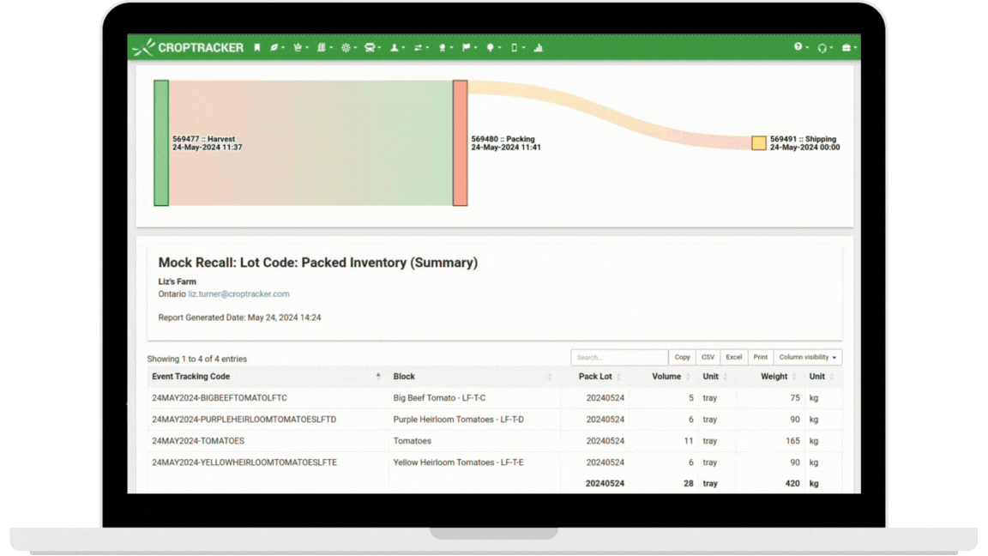Click the 'Liz's Farm' heading
The width and height of the screenshot is (988, 556).
[x=177, y=281]
